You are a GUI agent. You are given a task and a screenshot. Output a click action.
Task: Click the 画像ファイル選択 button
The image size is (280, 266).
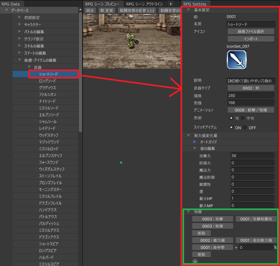click(251, 32)
